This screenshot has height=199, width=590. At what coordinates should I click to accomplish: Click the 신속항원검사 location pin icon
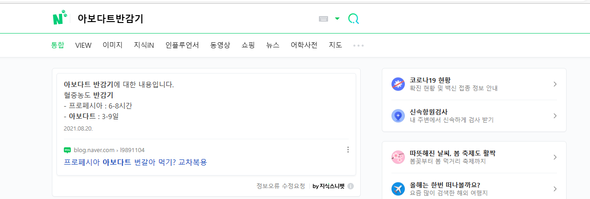coord(398,116)
